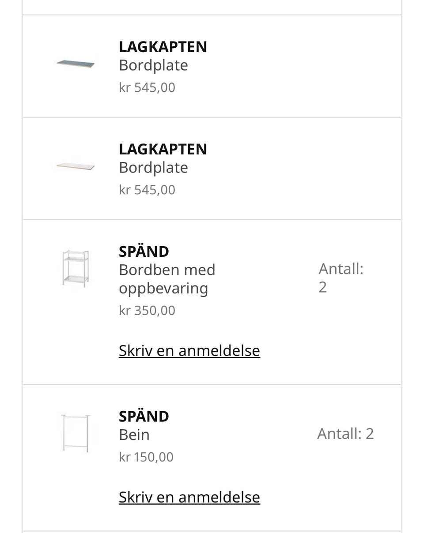Click the SPÄND storage table leg image
This screenshot has width=424, height=533.
click(76, 268)
